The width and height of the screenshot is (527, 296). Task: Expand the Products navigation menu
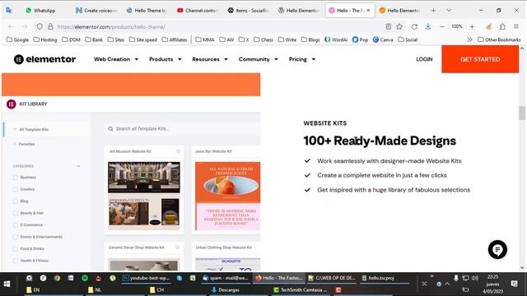[x=165, y=59]
